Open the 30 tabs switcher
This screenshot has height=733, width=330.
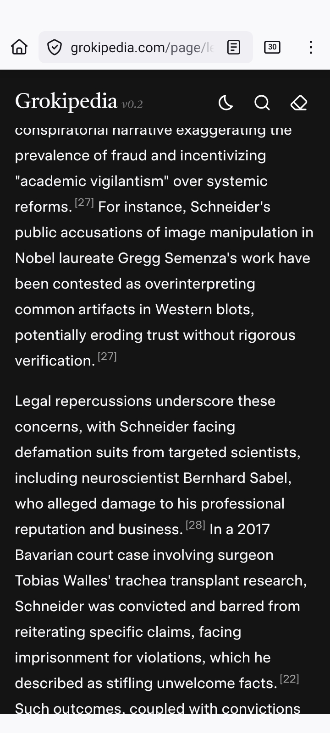(x=272, y=47)
